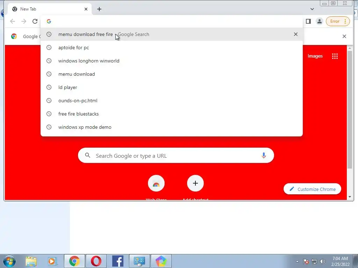Screen dimensions: 358x268
Task: Open the volume speaker icon
Action: pos(323,261)
